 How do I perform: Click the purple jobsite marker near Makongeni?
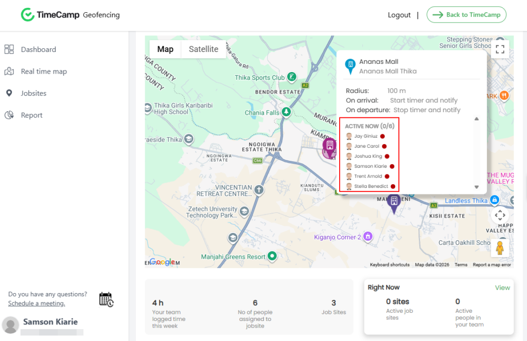tap(394, 203)
